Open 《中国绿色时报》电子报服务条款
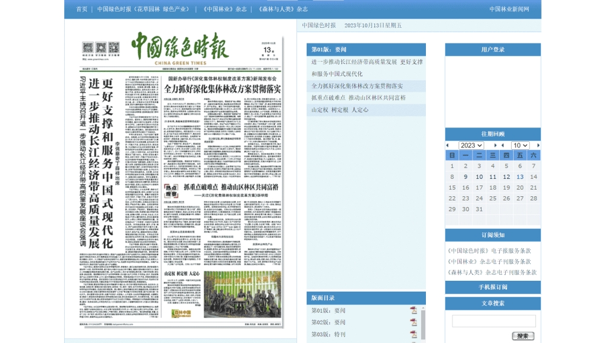 pyautogui.click(x=489, y=251)
